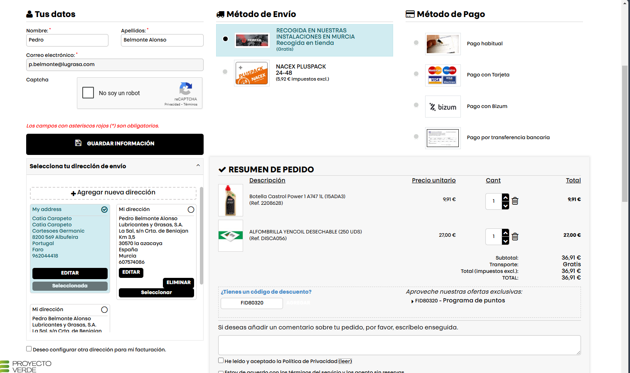Click the Nombre input field
The image size is (630, 373).
[x=67, y=40]
